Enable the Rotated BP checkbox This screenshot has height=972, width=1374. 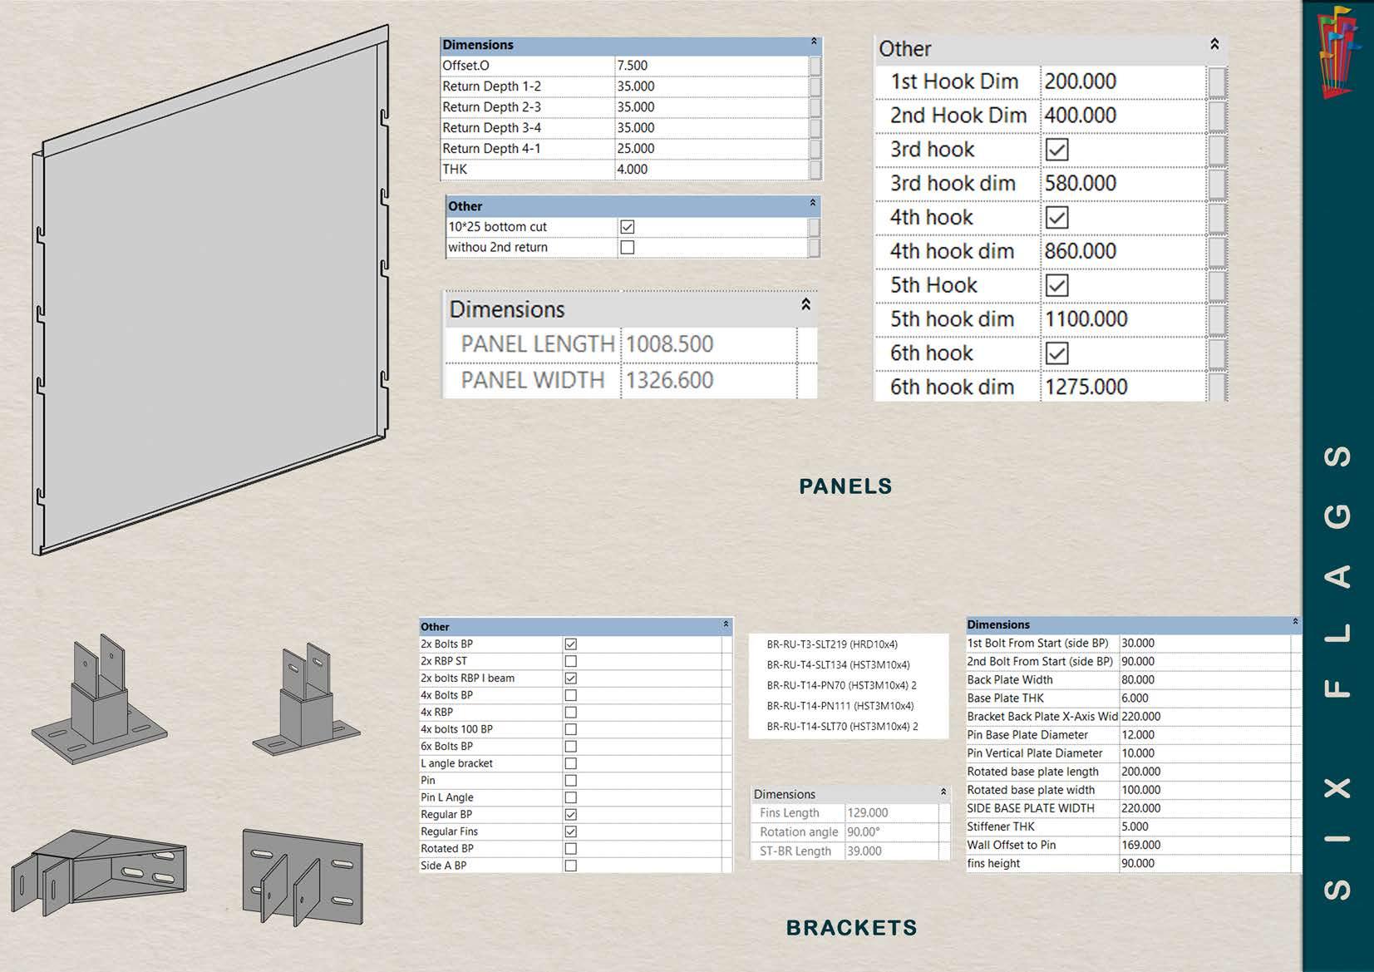(570, 849)
